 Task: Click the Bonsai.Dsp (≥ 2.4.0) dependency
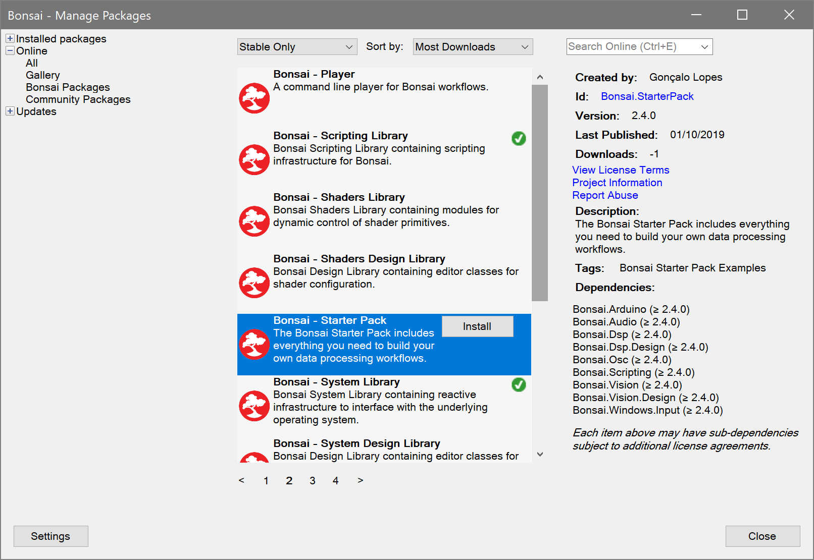[x=622, y=334]
